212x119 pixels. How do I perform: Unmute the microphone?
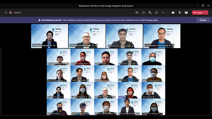click(x=180, y=12)
